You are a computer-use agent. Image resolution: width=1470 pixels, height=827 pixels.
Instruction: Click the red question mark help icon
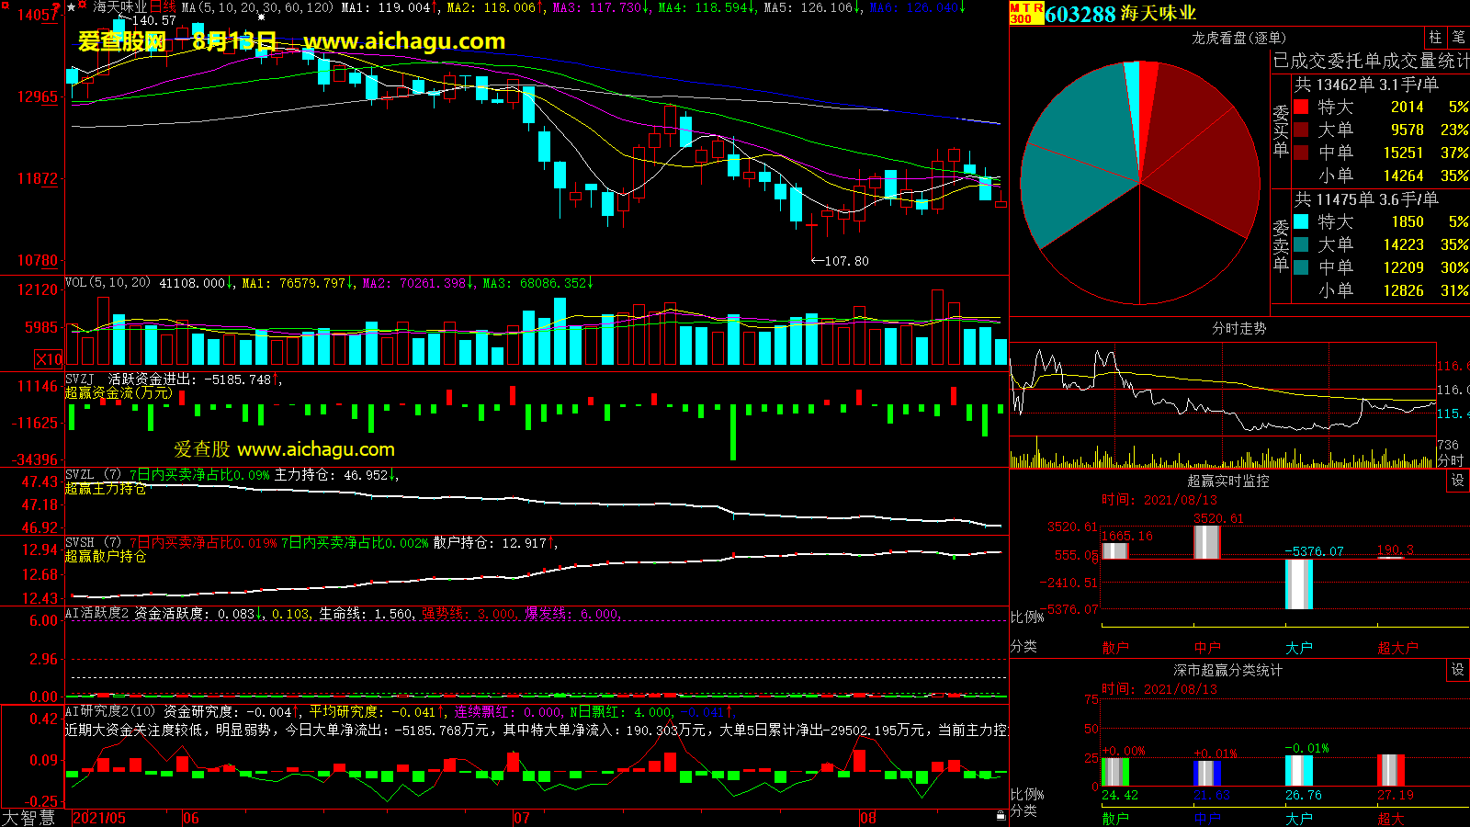point(56,7)
